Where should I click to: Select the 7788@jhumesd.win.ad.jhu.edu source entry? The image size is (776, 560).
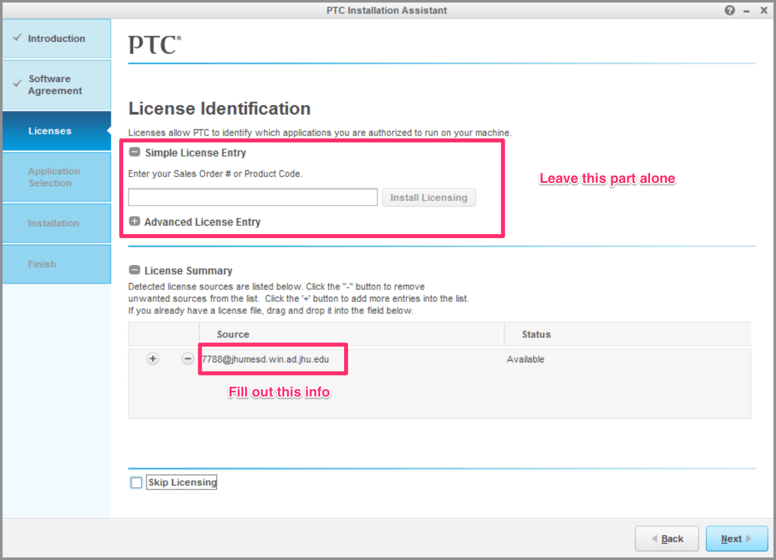tap(266, 359)
